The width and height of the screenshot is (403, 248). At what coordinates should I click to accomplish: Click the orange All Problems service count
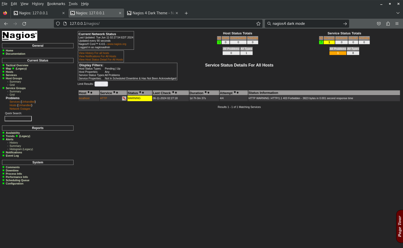[x=338, y=53]
